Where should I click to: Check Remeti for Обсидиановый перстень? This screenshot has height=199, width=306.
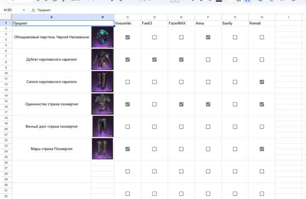(x=262, y=37)
